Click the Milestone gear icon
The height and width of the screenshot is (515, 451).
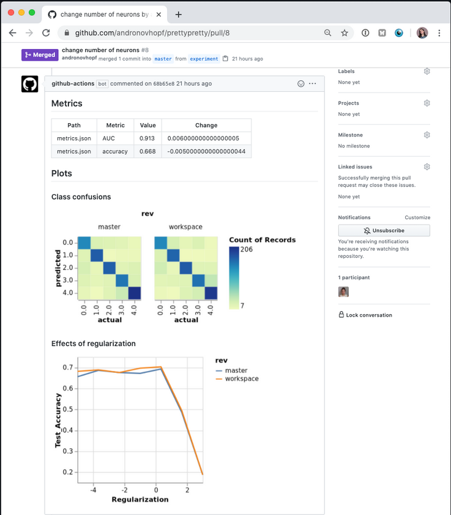click(427, 135)
